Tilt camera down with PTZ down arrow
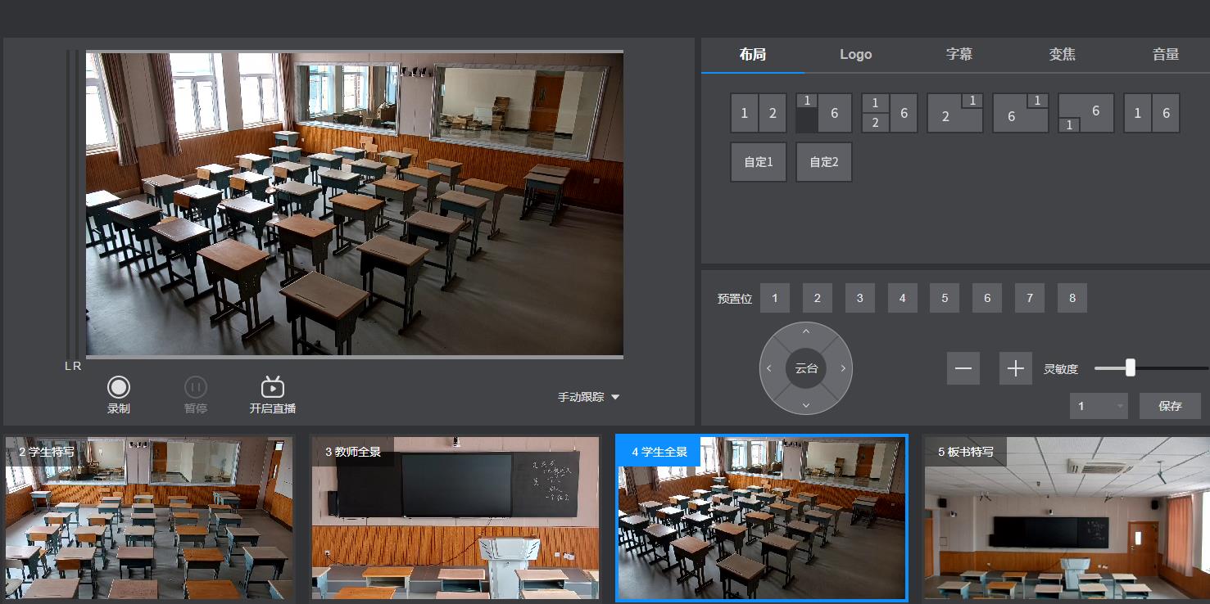Viewport: 1210px width, 604px height. [x=806, y=405]
